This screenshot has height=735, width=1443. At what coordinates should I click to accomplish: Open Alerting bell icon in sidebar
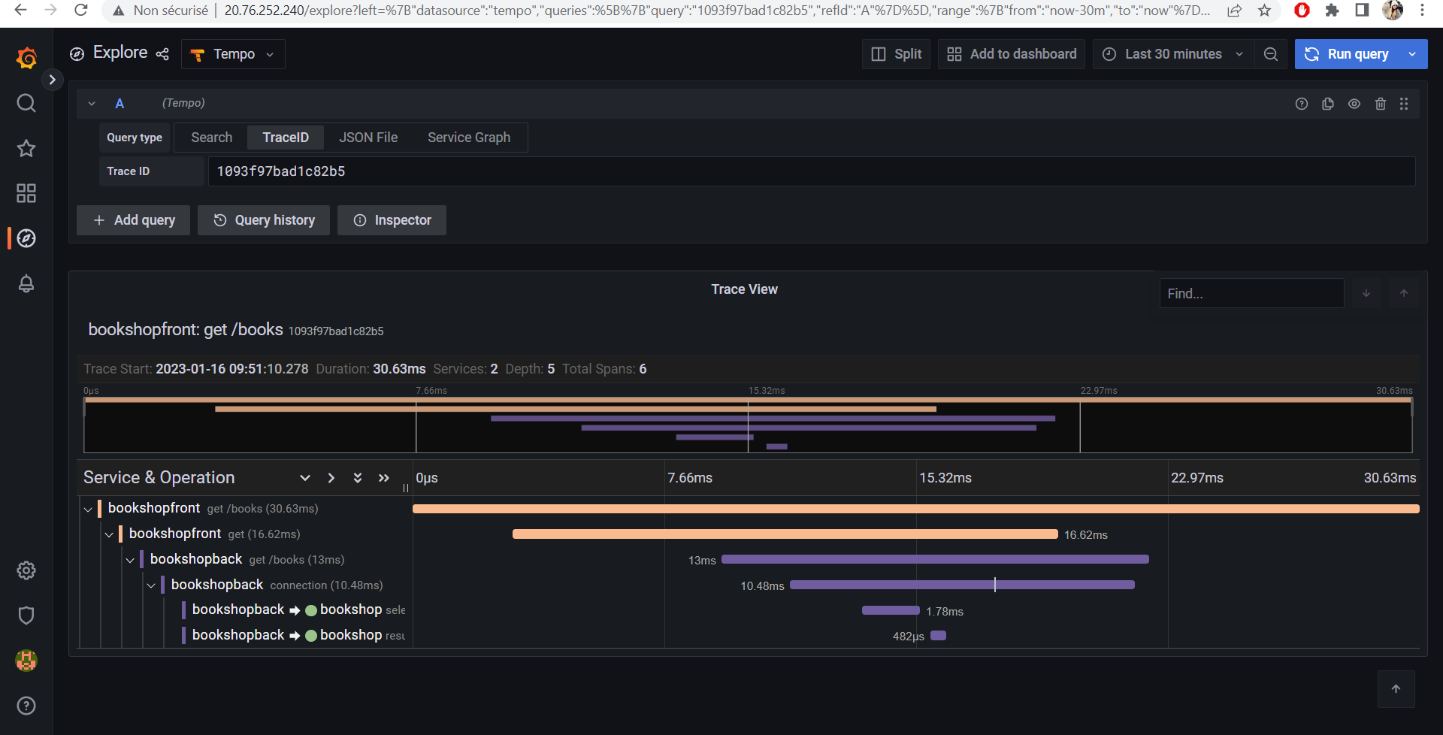tap(26, 283)
